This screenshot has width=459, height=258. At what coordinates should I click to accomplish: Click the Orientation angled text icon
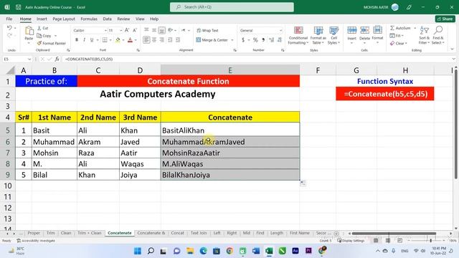click(171, 30)
